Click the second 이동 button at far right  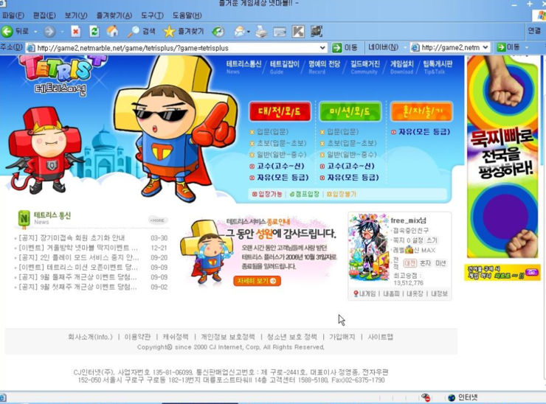coord(508,47)
